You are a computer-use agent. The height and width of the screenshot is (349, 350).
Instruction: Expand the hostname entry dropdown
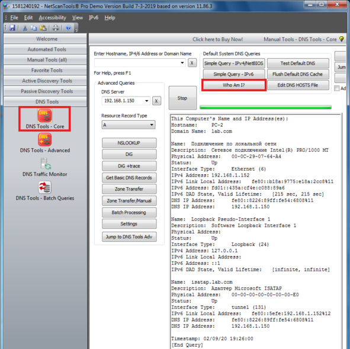(182, 63)
